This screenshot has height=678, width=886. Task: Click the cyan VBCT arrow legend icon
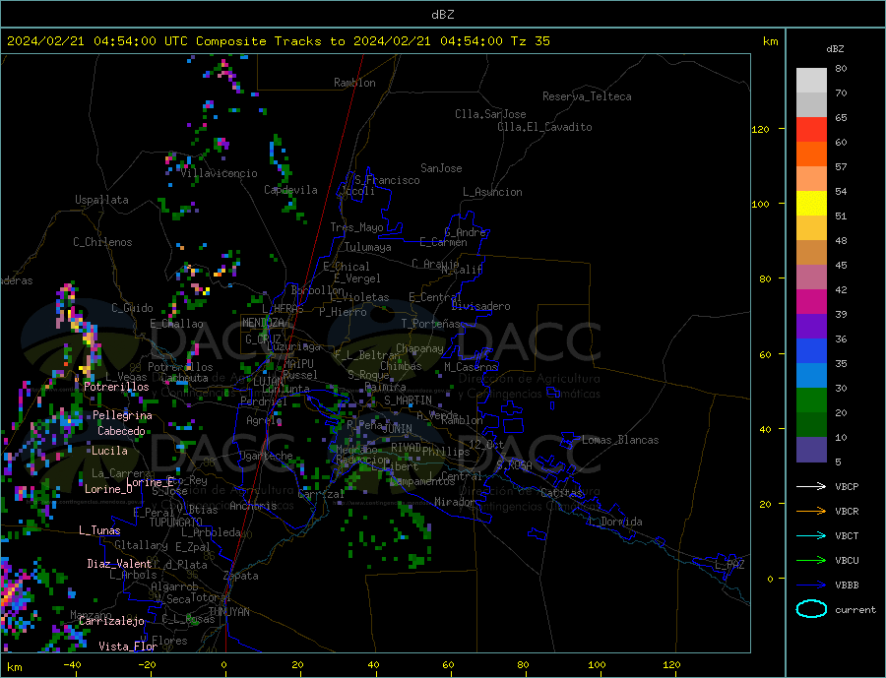[x=811, y=535]
